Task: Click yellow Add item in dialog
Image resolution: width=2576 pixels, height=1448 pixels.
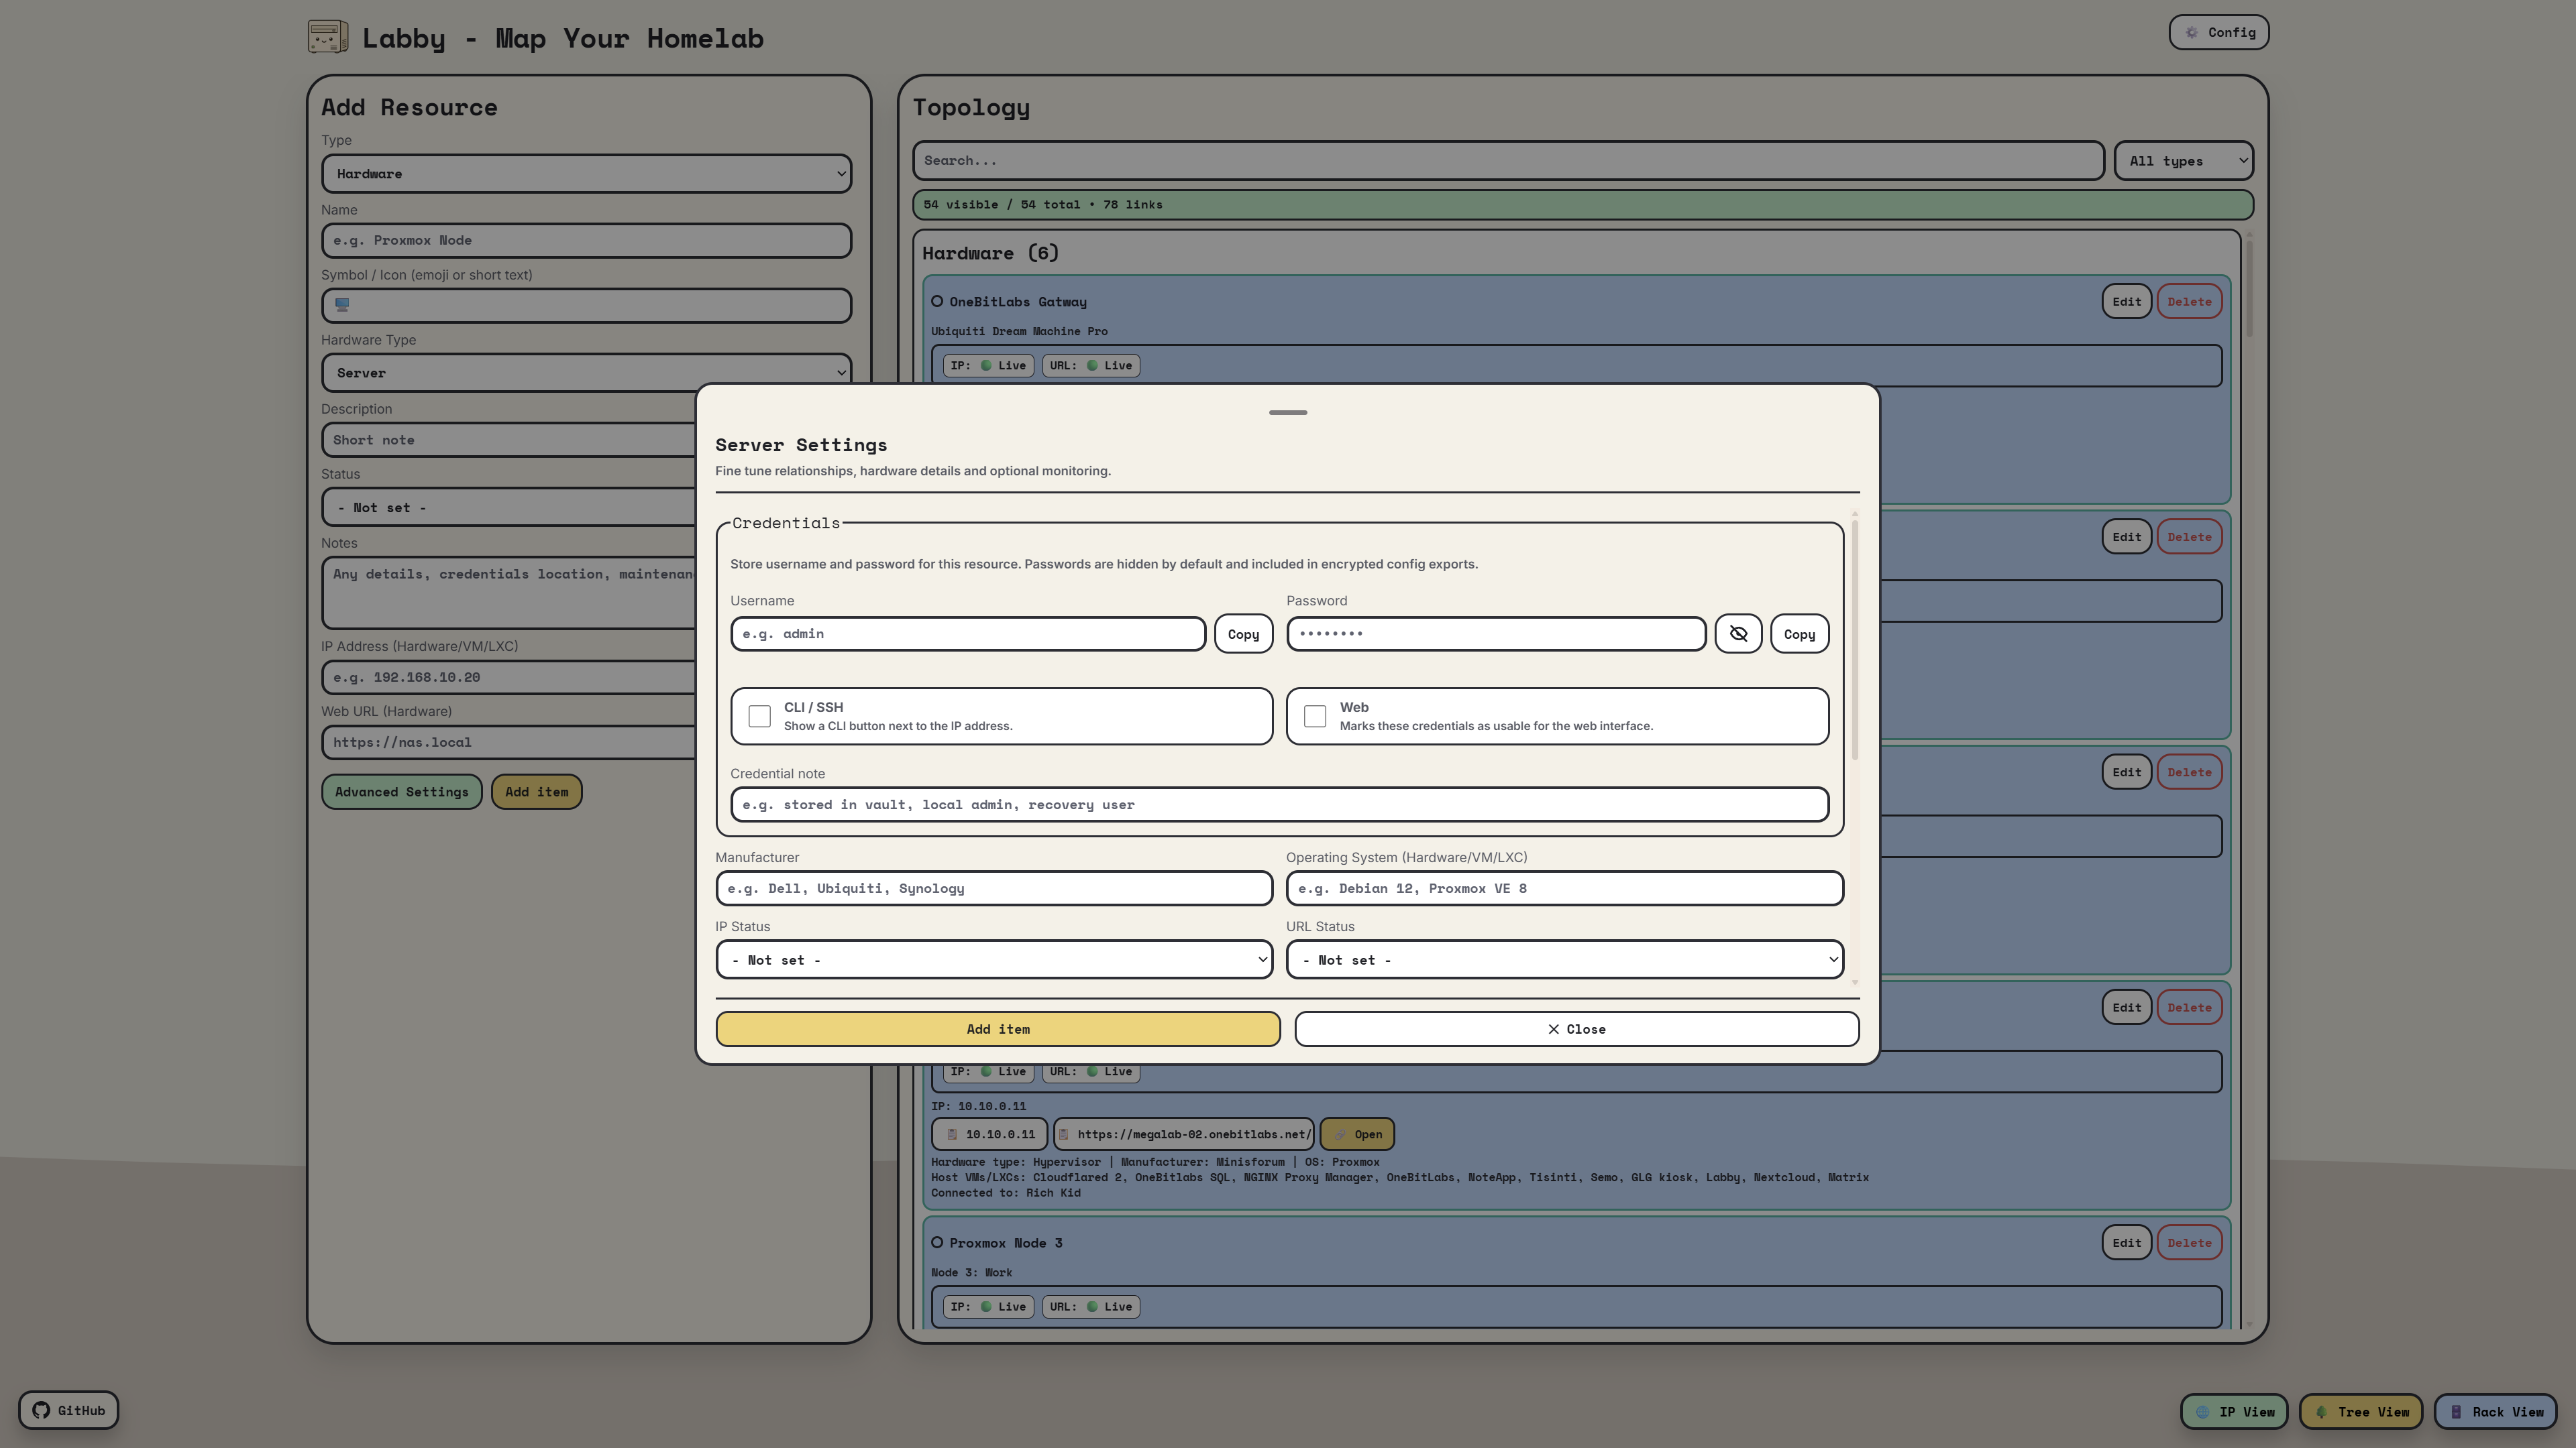Action: (998, 1028)
